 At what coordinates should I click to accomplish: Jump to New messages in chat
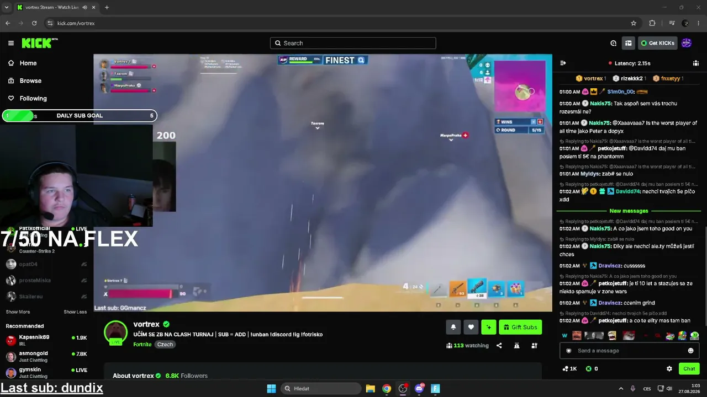coord(629,211)
